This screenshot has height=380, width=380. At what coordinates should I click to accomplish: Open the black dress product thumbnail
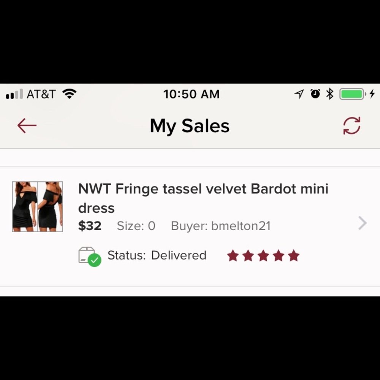pos(37,206)
